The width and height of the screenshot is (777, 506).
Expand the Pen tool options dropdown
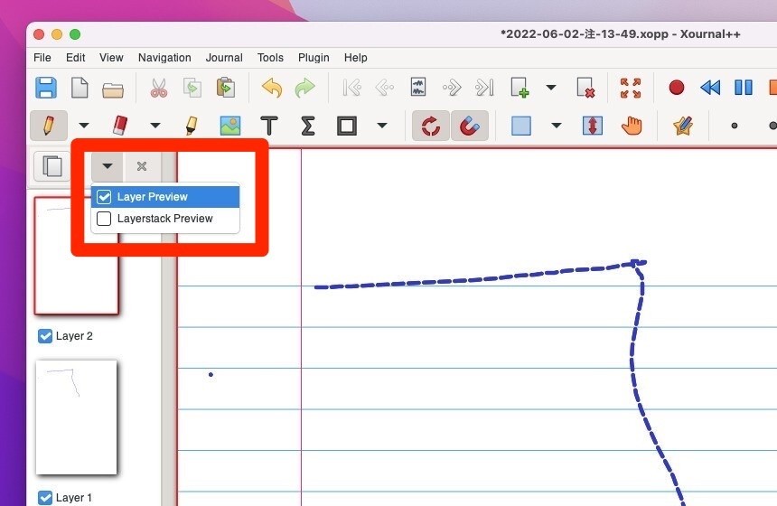pos(84,126)
